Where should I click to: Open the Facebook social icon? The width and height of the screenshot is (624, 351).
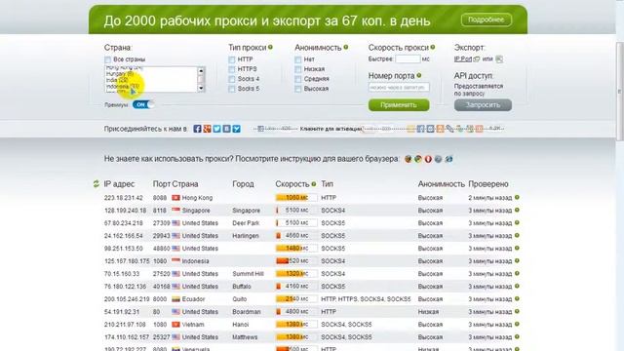pos(197,129)
